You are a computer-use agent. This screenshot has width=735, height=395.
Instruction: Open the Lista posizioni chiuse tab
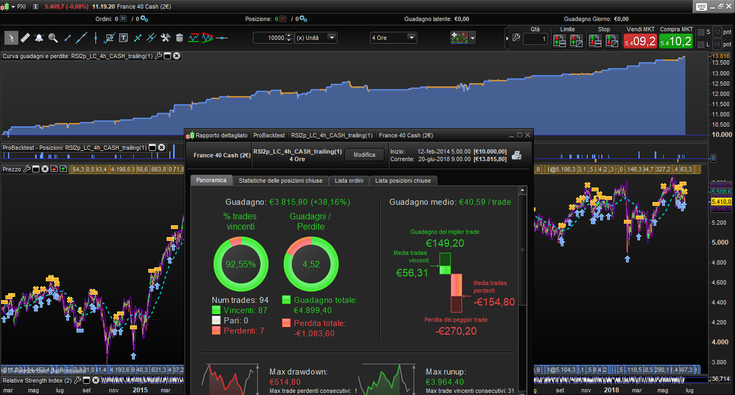pos(403,181)
